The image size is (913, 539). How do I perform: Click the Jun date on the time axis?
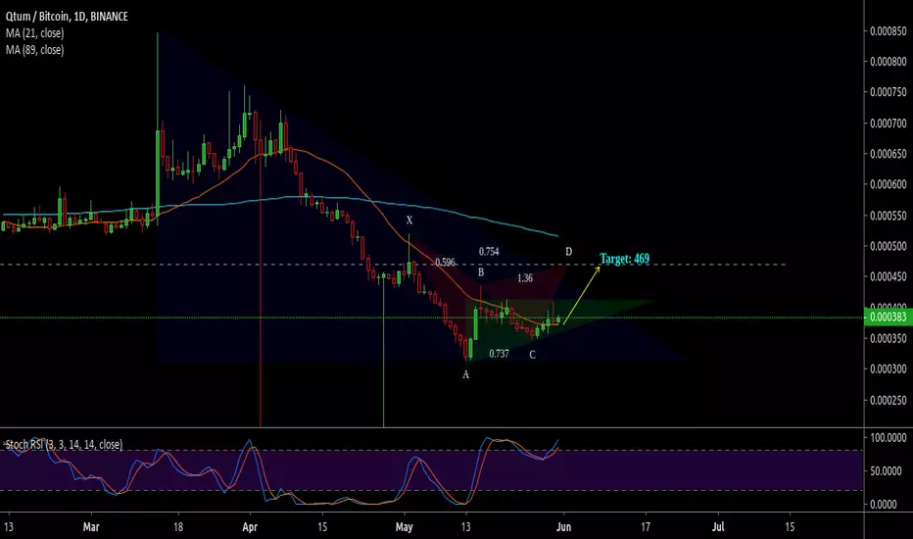[563, 527]
